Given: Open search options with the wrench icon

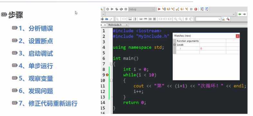Looking at the screenshot, I should pyautogui.click(x=228, y=19).
